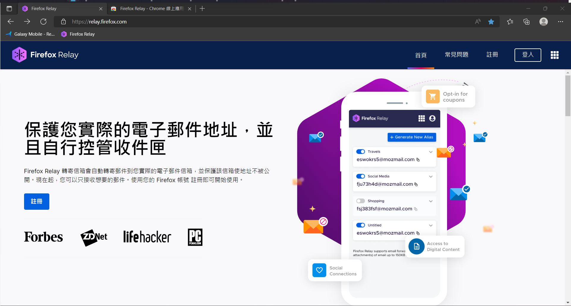Viewport: 571px width, 306px height.
Task: Open the browser profile avatar
Action: 544,21
